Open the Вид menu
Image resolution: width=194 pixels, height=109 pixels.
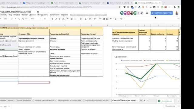[x=10, y=15]
